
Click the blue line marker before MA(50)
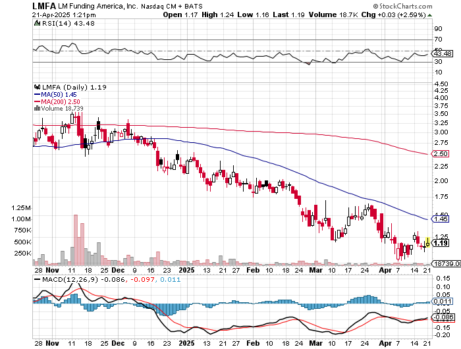37,94
